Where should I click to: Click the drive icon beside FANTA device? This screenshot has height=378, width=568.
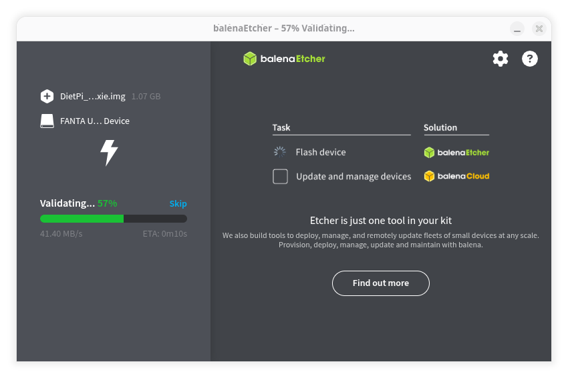[47, 121]
